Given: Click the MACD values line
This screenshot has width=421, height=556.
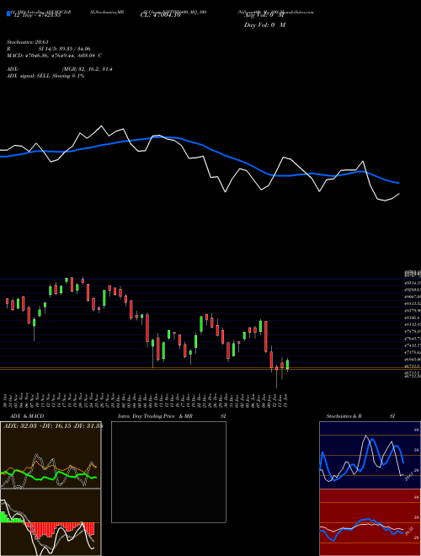Looking at the screenshot, I should 54,56.
